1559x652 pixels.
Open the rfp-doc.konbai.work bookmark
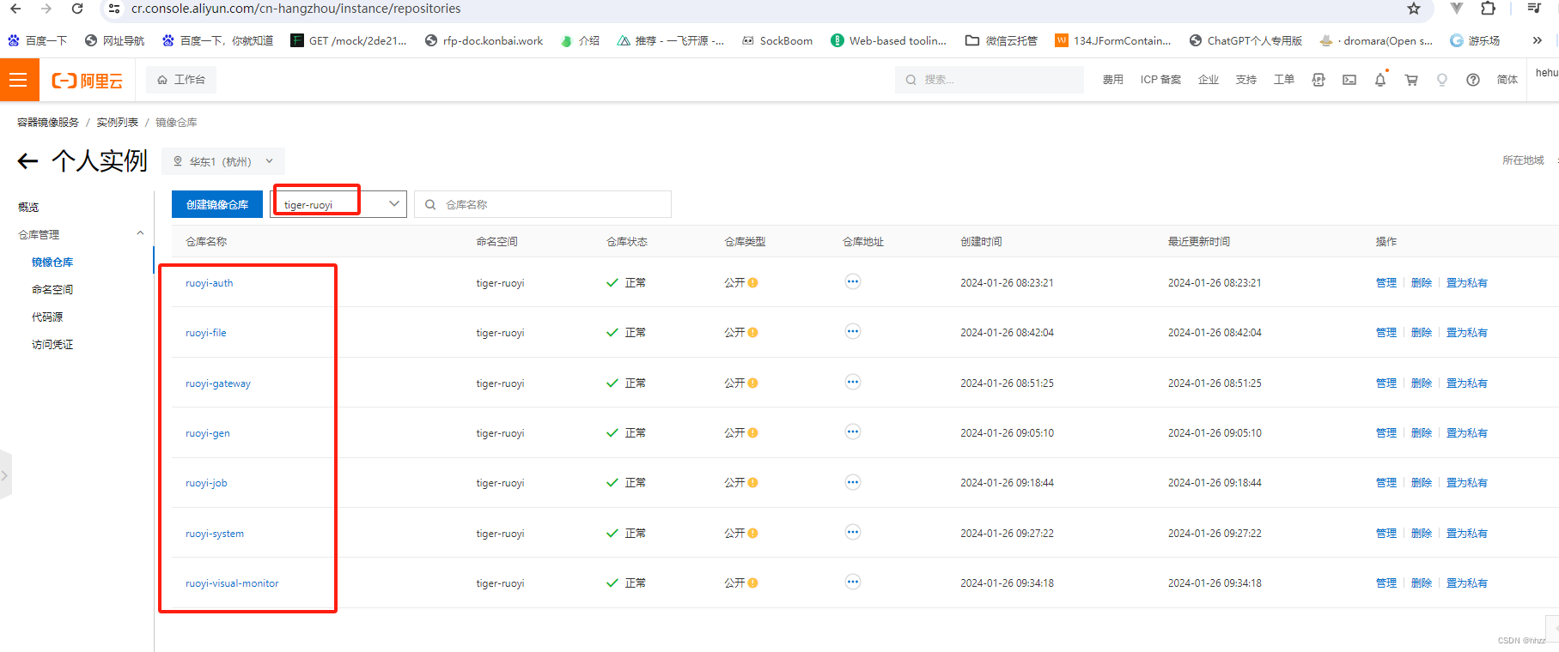pos(484,40)
